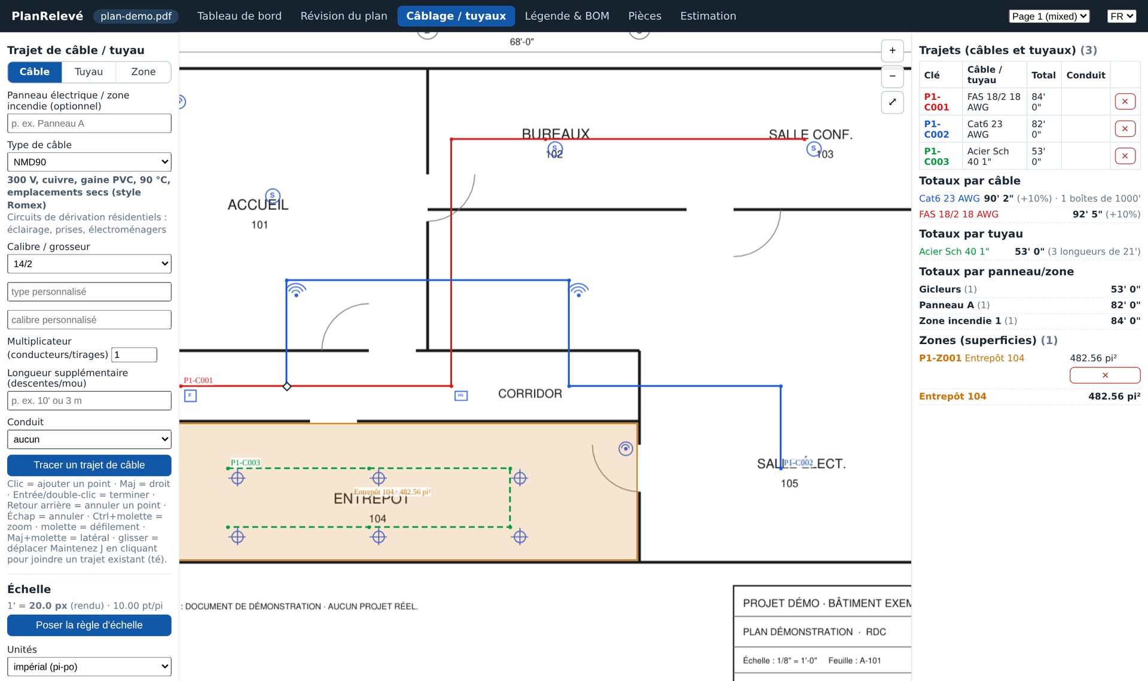The width and height of the screenshot is (1148, 681).
Task: Select the Câble mode toggle
Action: coord(35,72)
